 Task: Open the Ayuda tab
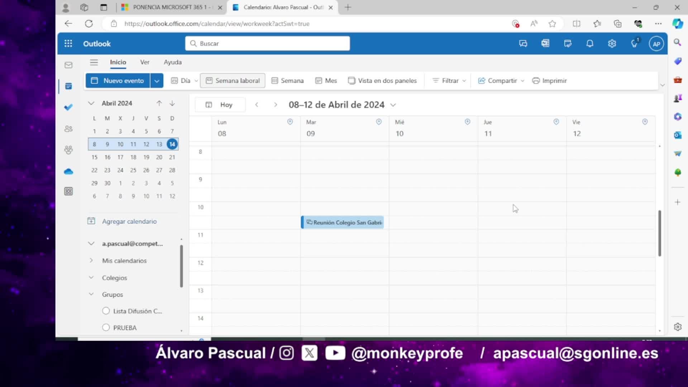coord(173,62)
